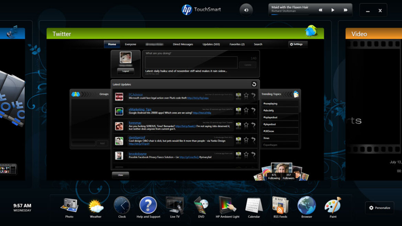Select trending topic #nowplaying
Image resolution: width=402 pixels, height=226 pixels.
pyautogui.click(x=280, y=103)
